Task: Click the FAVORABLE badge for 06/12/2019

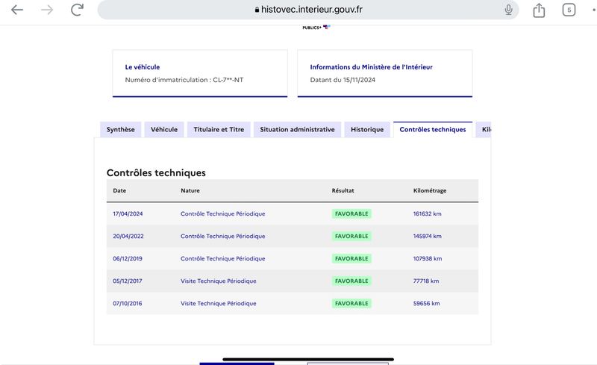Action: click(351, 259)
